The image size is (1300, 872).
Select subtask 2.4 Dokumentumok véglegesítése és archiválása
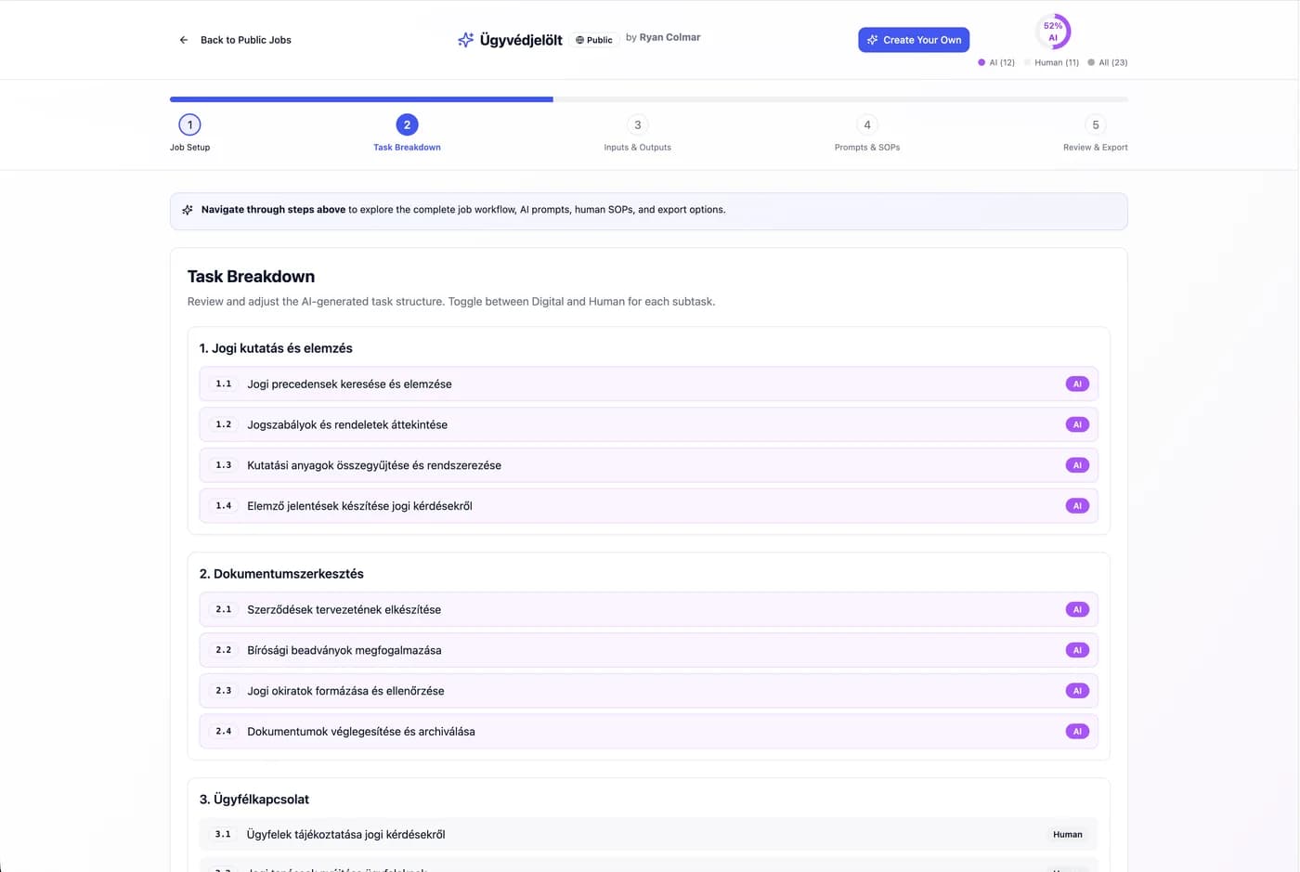[x=648, y=732]
